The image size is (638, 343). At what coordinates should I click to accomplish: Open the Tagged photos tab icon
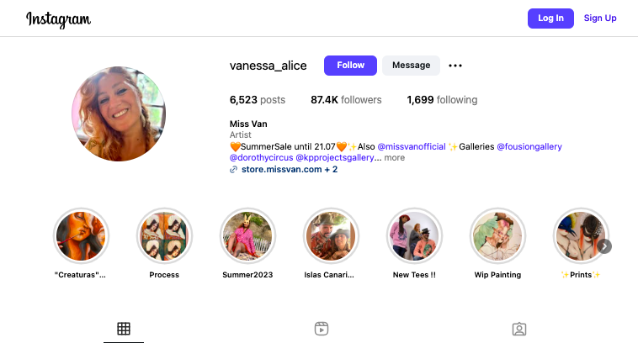pyautogui.click(x=519, y=329)
